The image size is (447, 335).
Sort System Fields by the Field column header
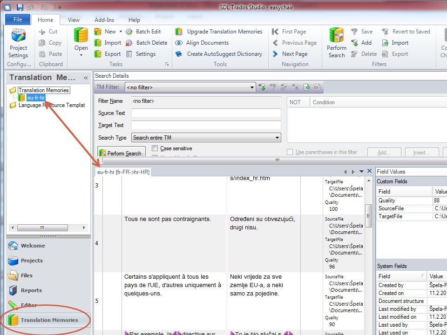pyautogui.click(x=401, y=276)
